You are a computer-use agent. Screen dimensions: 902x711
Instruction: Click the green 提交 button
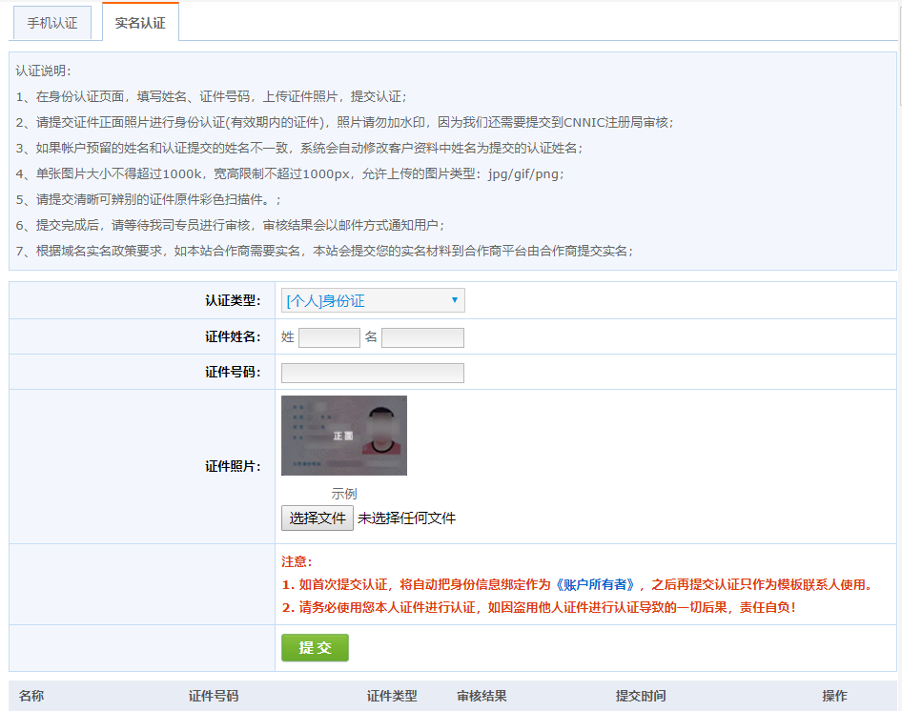[315, 648]
